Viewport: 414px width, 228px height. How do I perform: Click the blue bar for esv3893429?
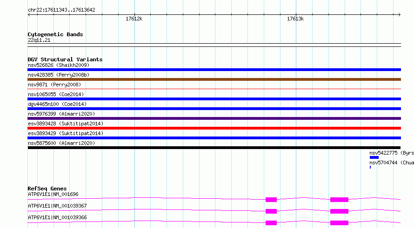[x=214, y=138]
